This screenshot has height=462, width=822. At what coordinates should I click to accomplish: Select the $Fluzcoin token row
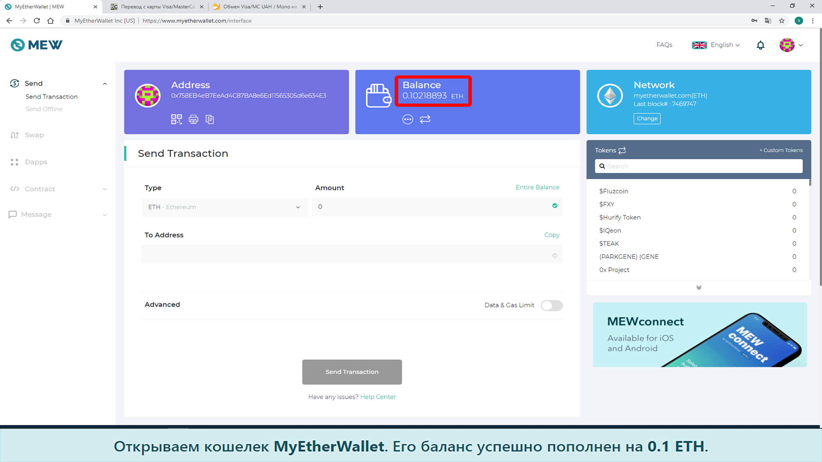[x=697, y=191]
